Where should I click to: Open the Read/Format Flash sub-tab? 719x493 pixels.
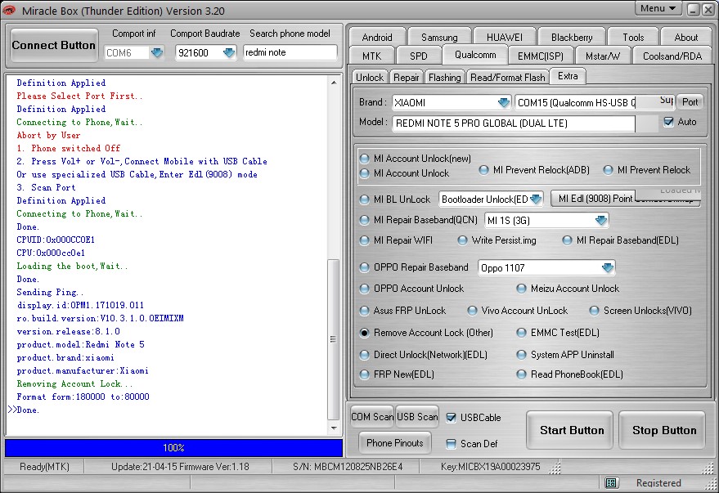tap(508, 77)
